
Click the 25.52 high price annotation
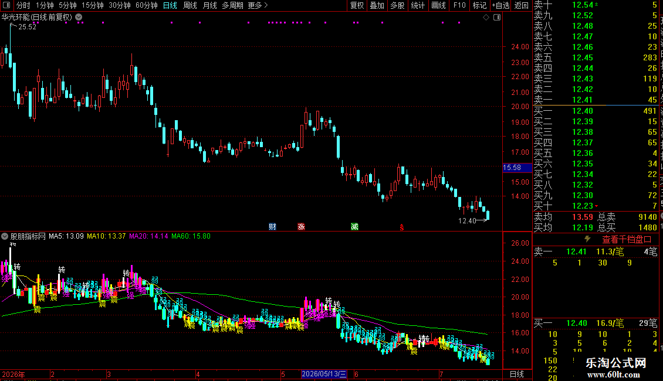[x=28, y=26]
